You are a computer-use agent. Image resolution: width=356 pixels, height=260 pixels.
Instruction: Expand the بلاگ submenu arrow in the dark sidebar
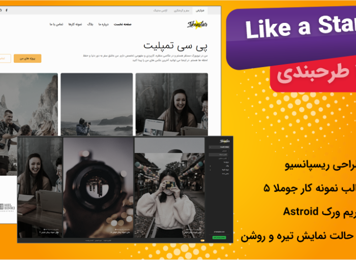pos(210,166)
